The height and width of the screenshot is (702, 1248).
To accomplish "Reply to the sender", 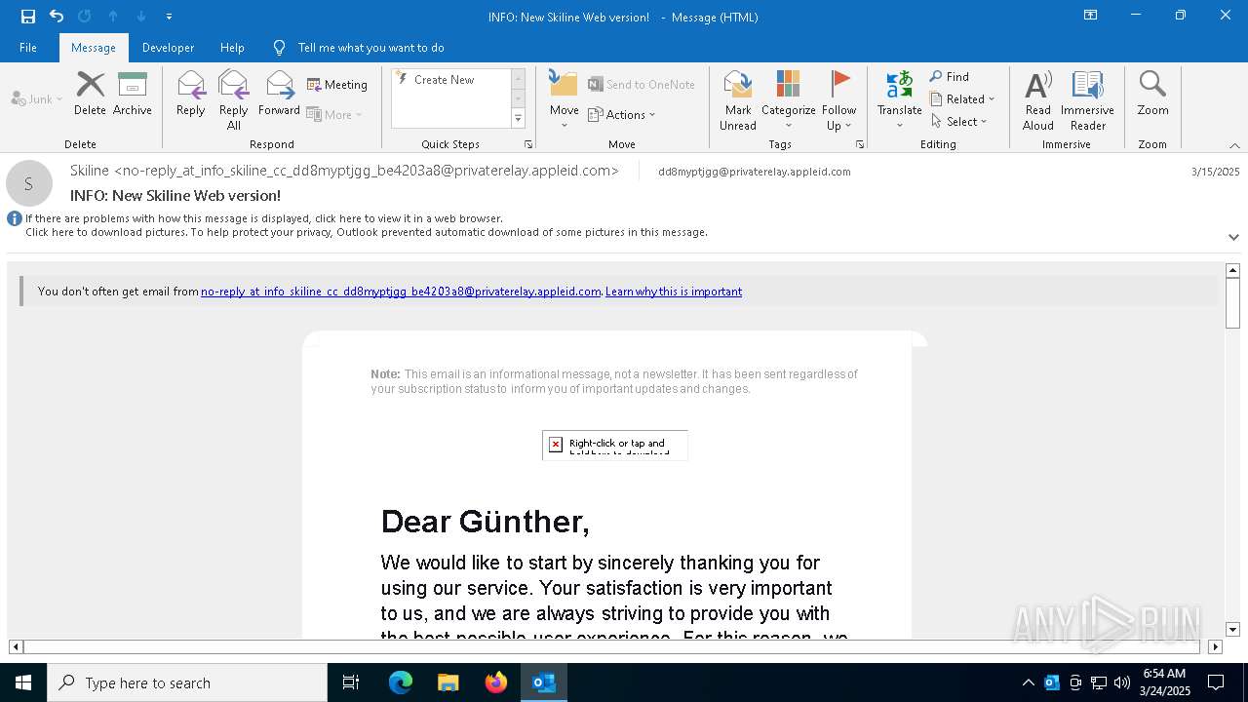I will 191,94.
